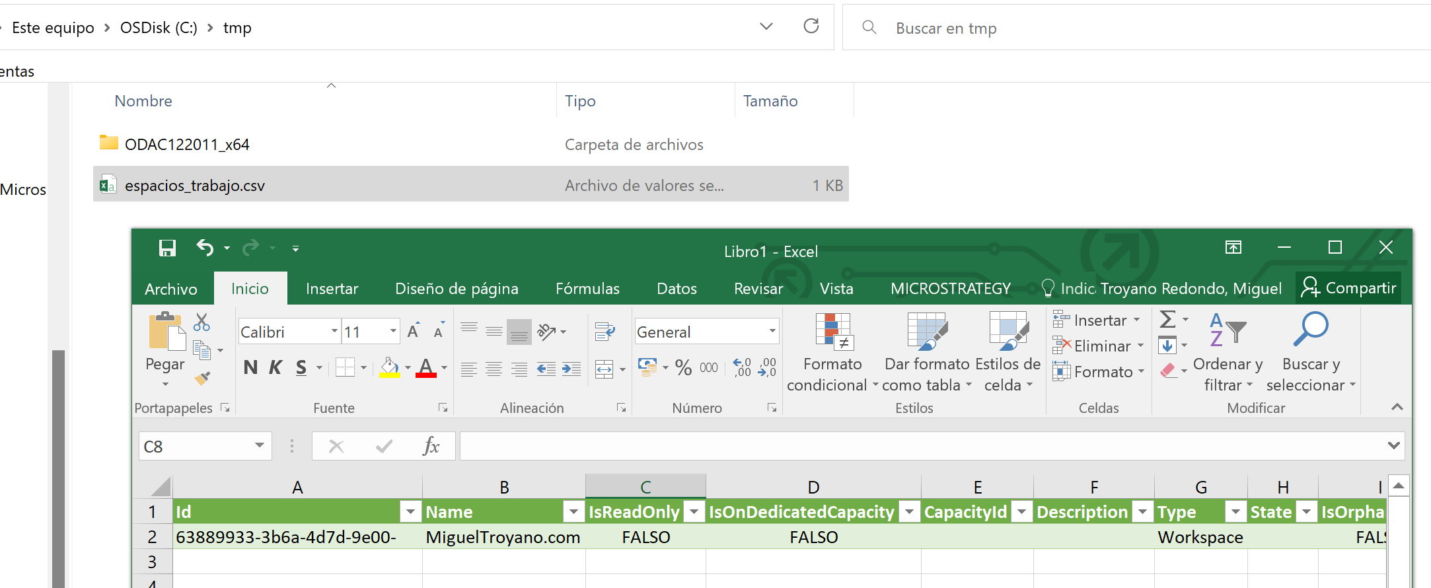Open the CapacityId column filter dropdown

[x=1021, y=512]
